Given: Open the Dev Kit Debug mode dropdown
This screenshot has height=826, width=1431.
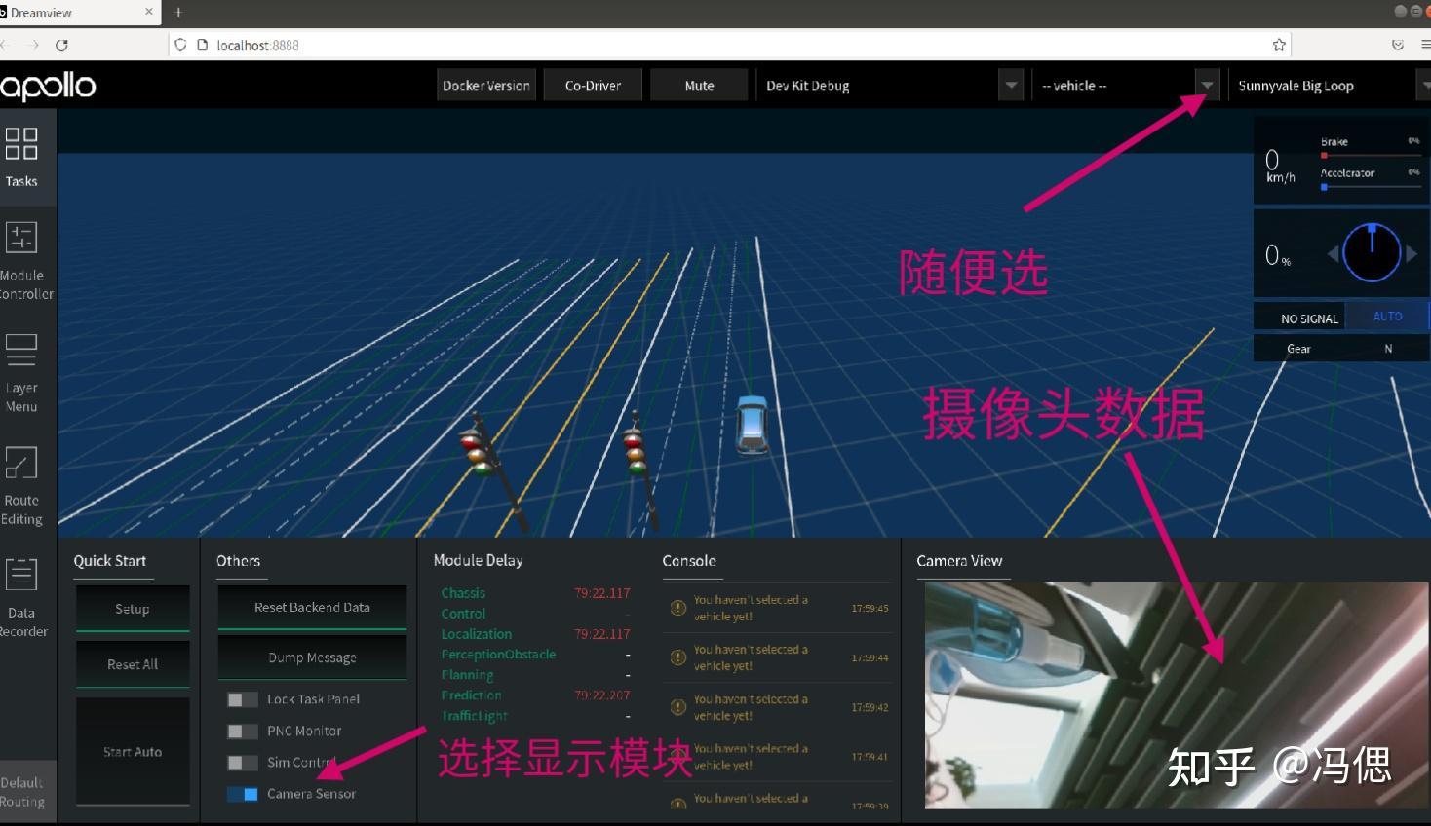Looking at the screenshot, I should coord(1009,85).
